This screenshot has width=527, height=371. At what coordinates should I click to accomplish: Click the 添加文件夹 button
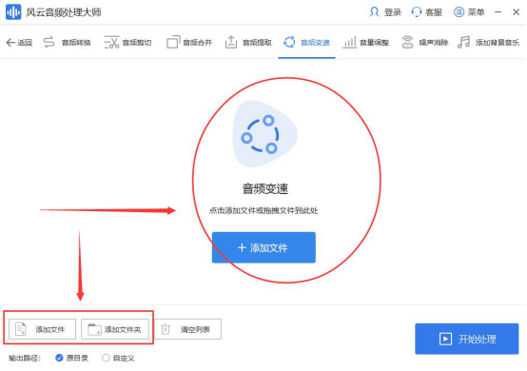coord(115,329)
